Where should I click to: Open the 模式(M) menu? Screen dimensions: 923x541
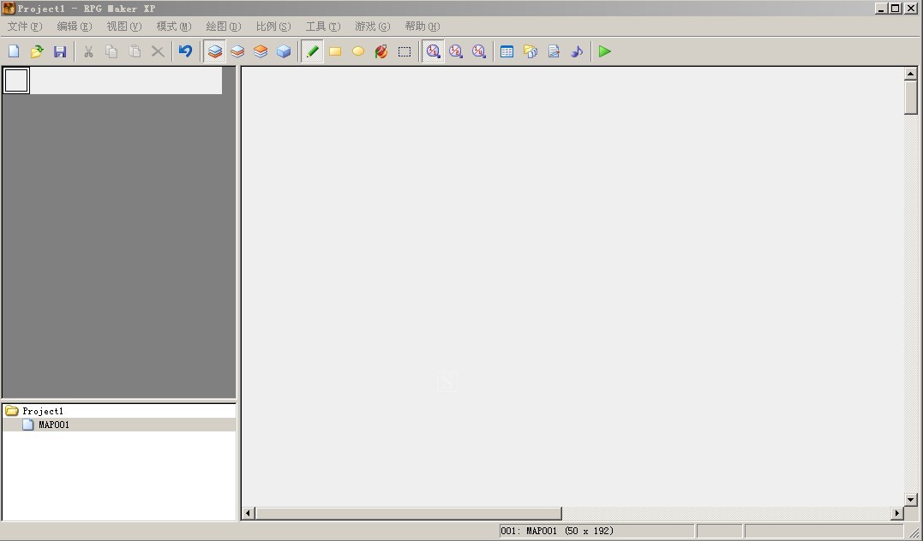pos(174,27)
